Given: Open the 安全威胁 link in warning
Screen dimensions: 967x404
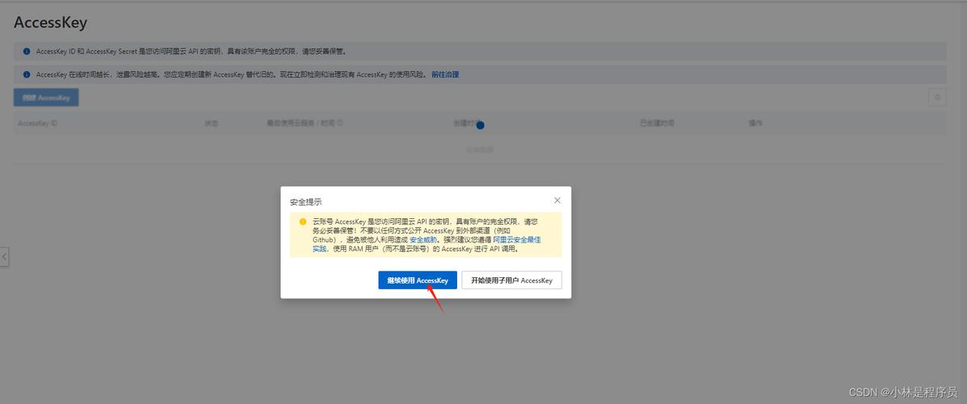Looking at the screenshot, I should tap(423, 239).
